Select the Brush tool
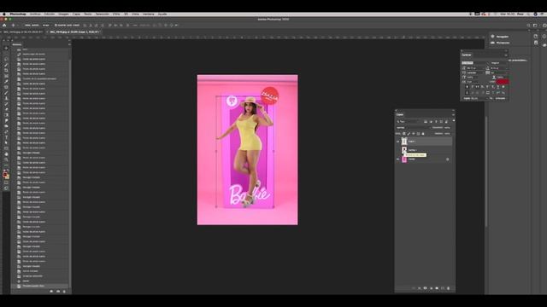This screenshot has height=307, width=547. [6, 93]
